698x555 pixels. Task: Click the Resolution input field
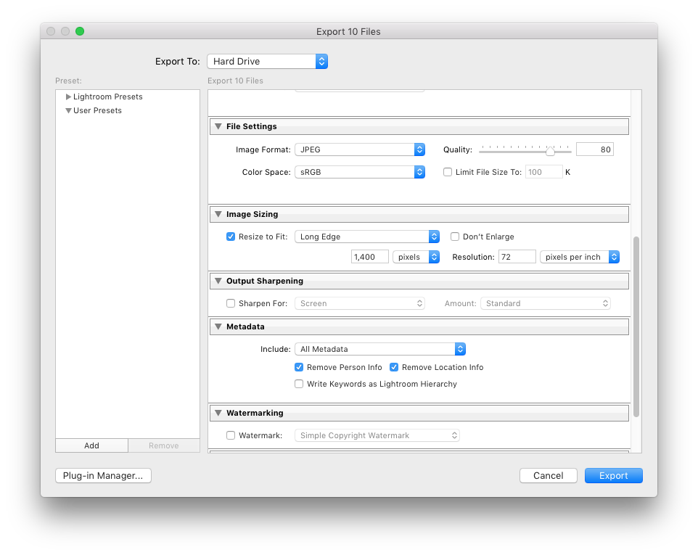[x=517, y=257]
